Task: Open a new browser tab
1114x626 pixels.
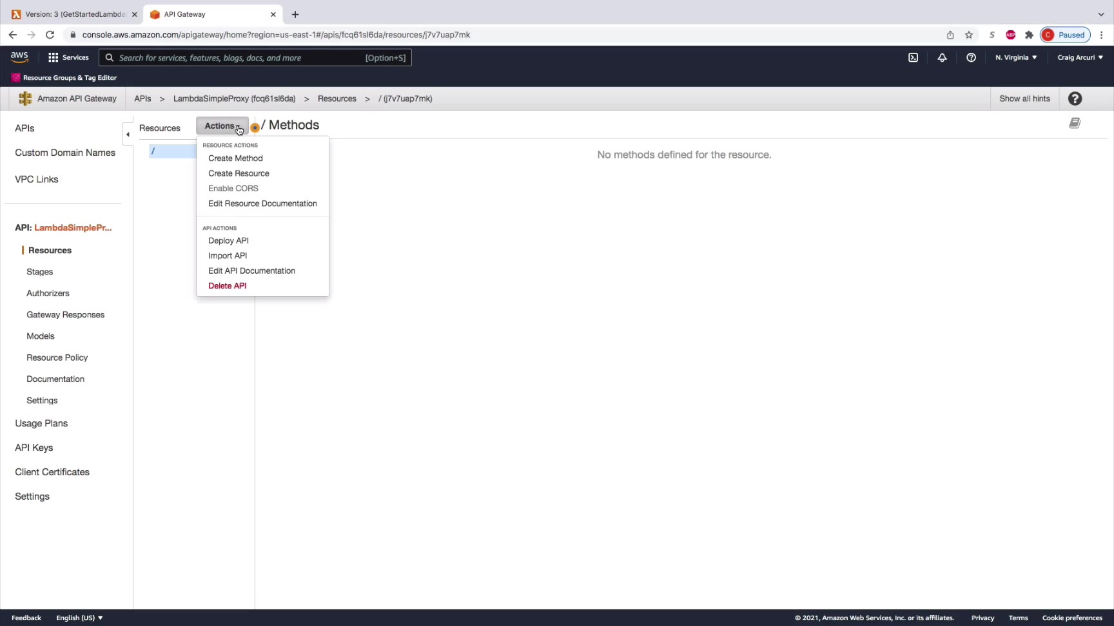Action: pyautogui.click(x=295, y=14)
